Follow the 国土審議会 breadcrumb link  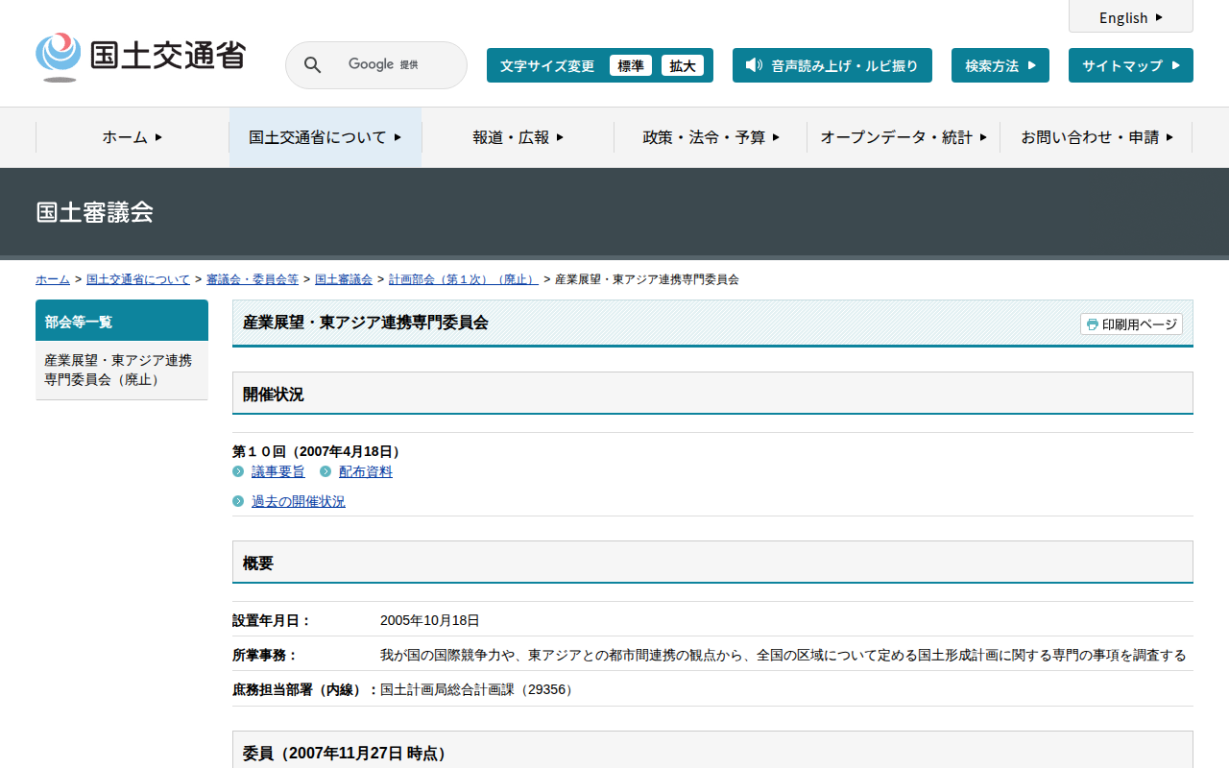(344, 279)
